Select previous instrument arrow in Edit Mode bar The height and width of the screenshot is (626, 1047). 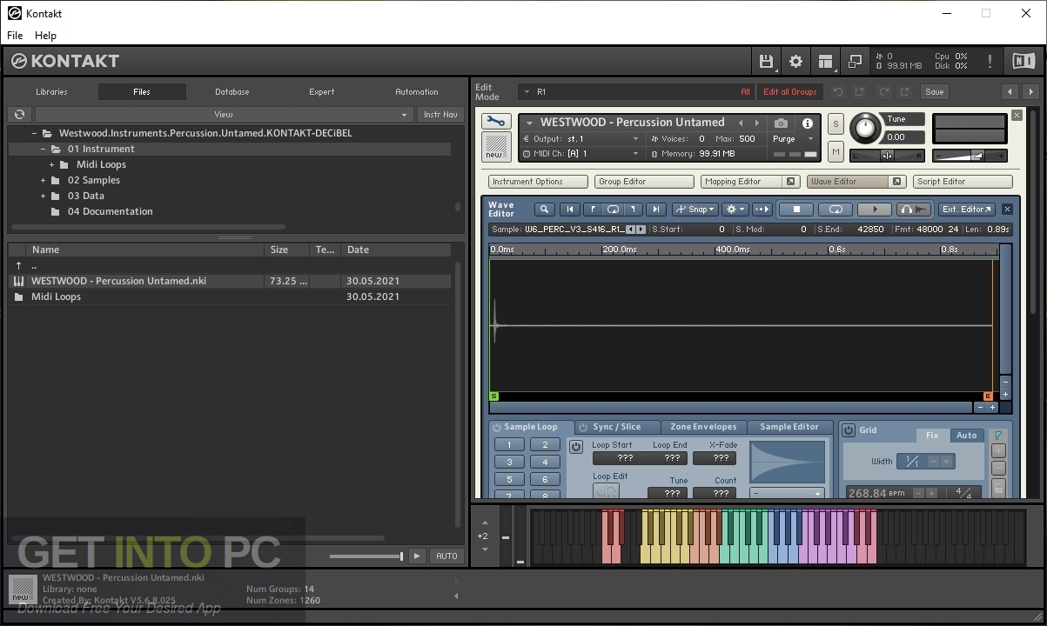coord(1010,91)
